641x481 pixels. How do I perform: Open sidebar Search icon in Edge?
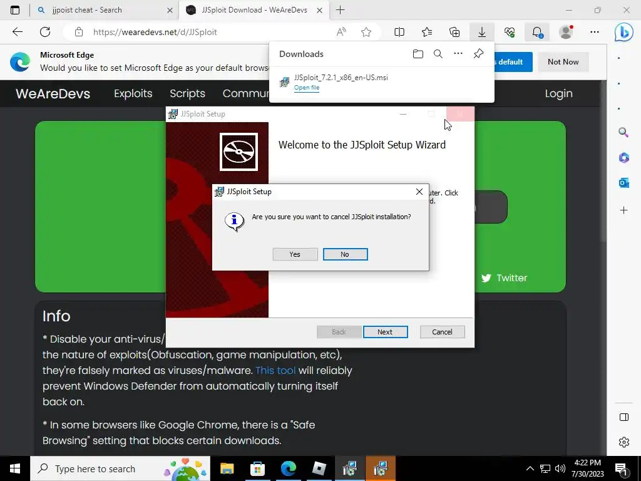tap(623, 132)
